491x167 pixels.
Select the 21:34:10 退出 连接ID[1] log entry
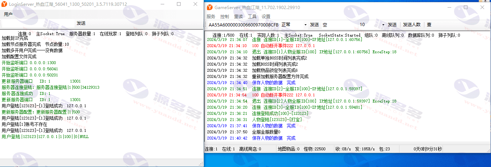[x=302, y=52]
